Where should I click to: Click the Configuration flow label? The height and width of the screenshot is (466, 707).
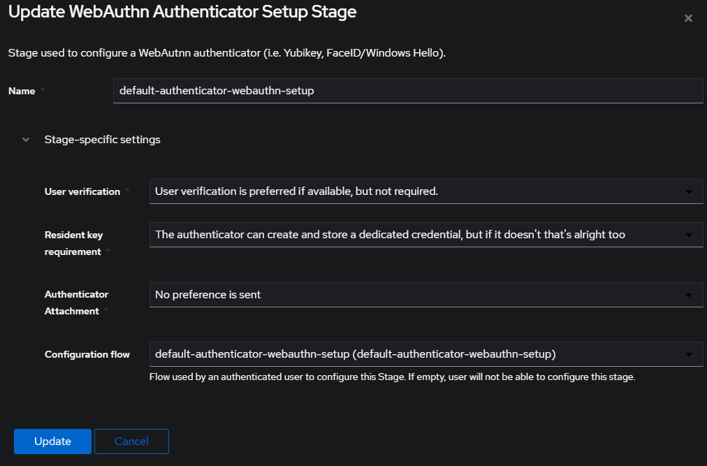[87, 355]
